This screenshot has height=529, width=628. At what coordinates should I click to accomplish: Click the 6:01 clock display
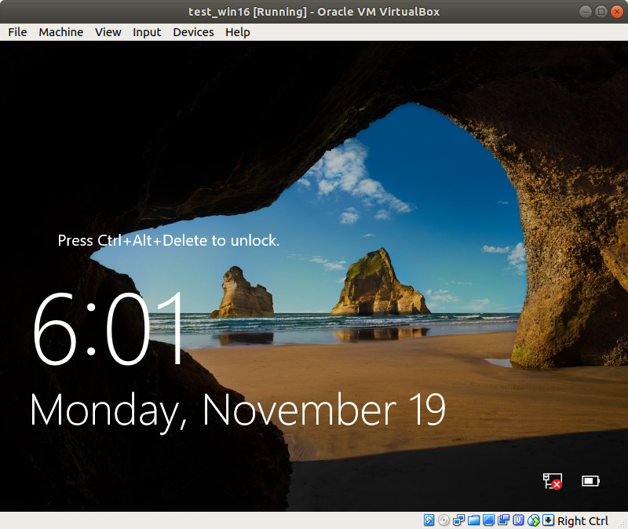click(110, 330)
